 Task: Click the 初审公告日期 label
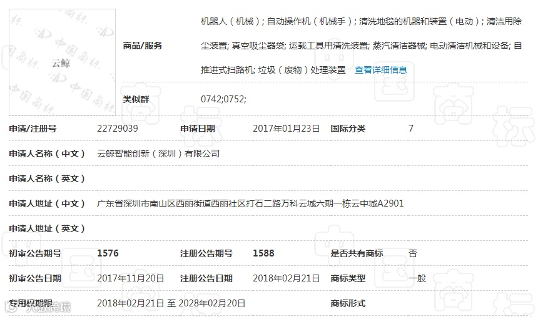(x=35, y=278)
